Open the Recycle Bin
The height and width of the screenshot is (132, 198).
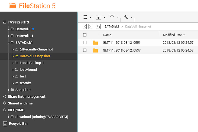pos(18,124)
